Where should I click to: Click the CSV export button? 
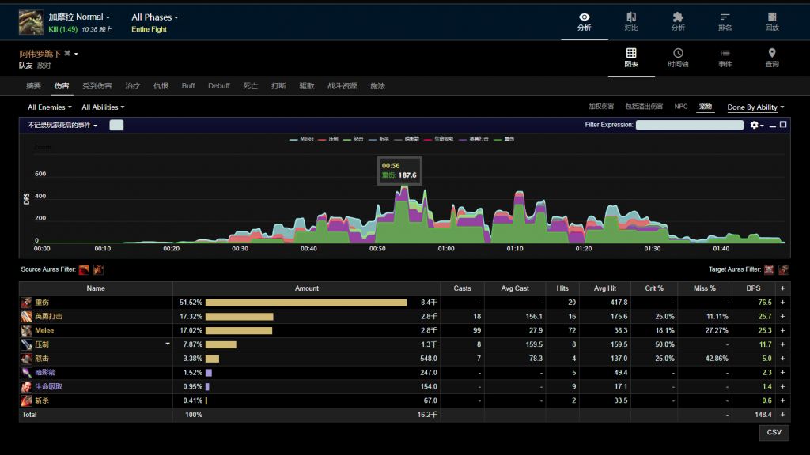[x=774, y=432]
